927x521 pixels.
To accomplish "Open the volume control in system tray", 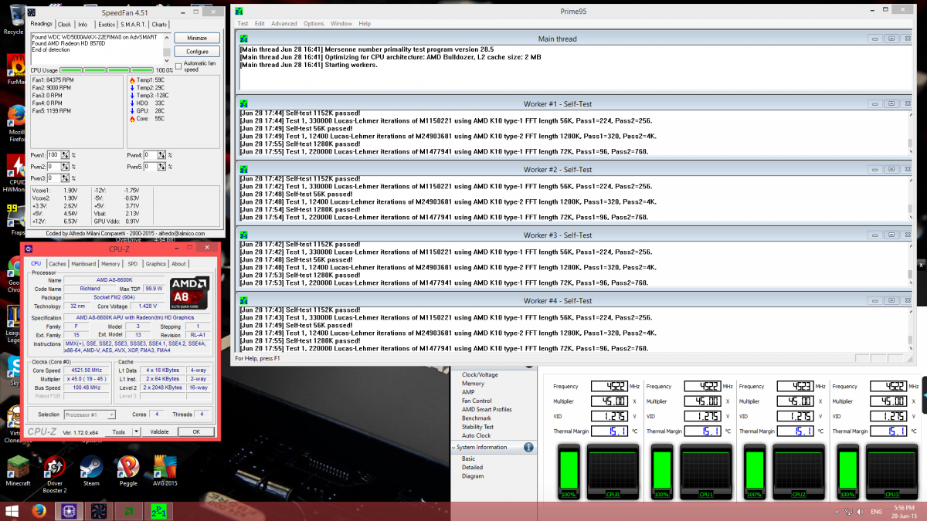I will pyautogui.click(x=858, y=511).
